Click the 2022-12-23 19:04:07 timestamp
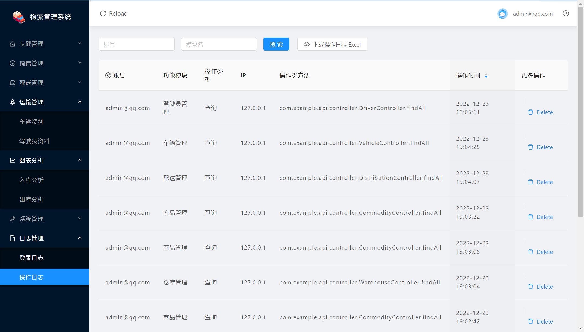584x332 pixels. 472,178
